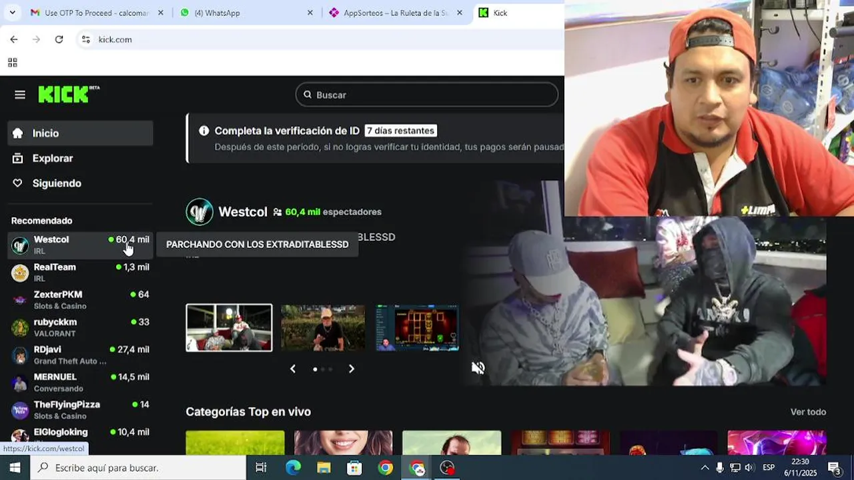Unmute the featured stream video
854x480 pixels.
click(x=478, y=368)
